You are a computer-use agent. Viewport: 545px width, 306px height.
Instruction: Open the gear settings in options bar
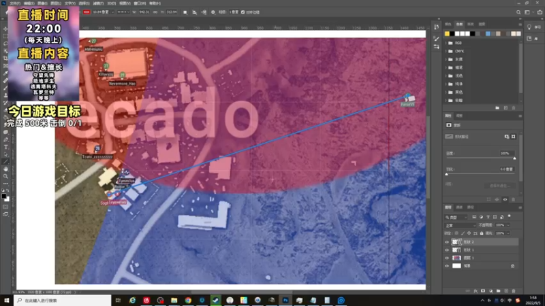pos(213,12)
